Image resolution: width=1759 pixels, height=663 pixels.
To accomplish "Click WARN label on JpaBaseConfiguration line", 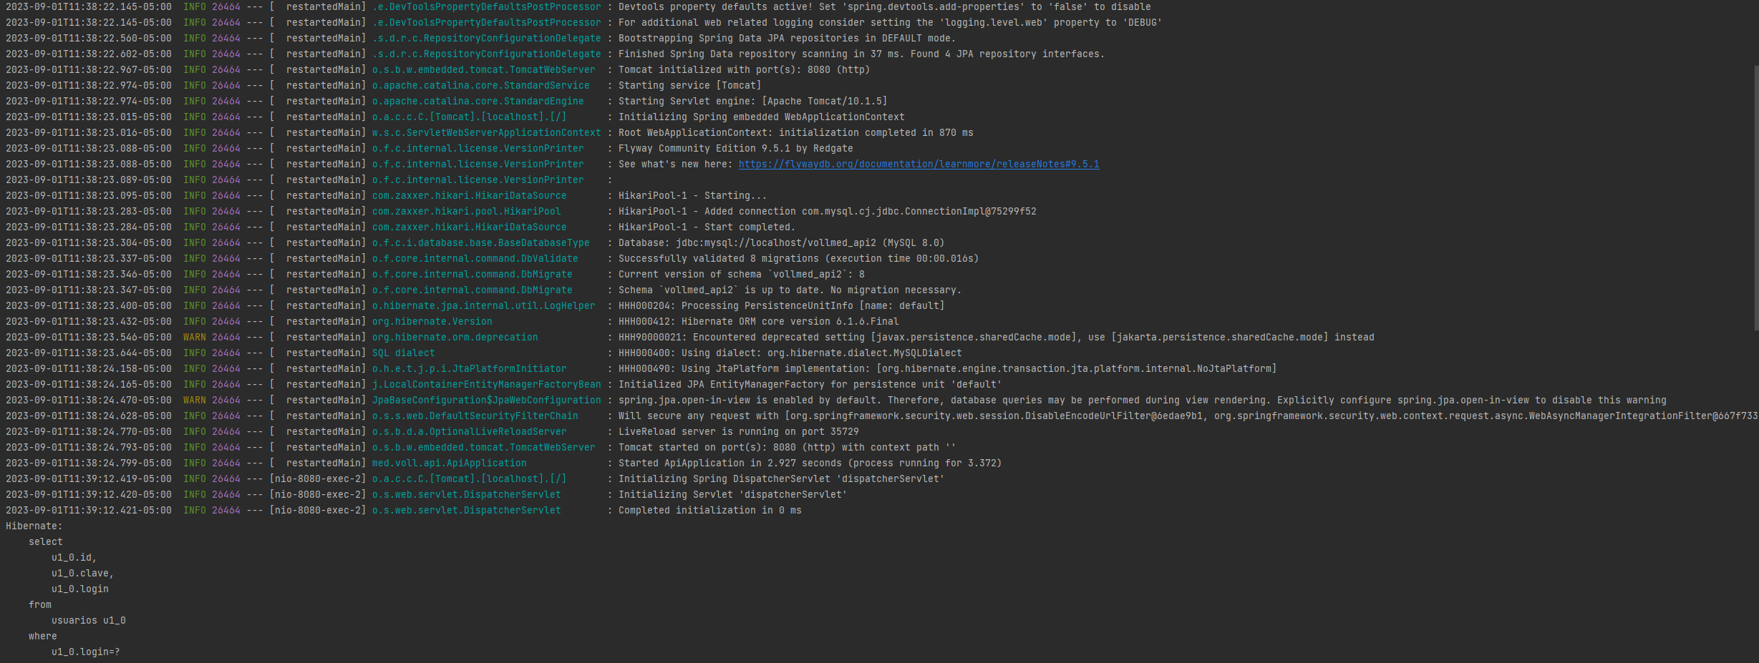I will click(194, 401).
